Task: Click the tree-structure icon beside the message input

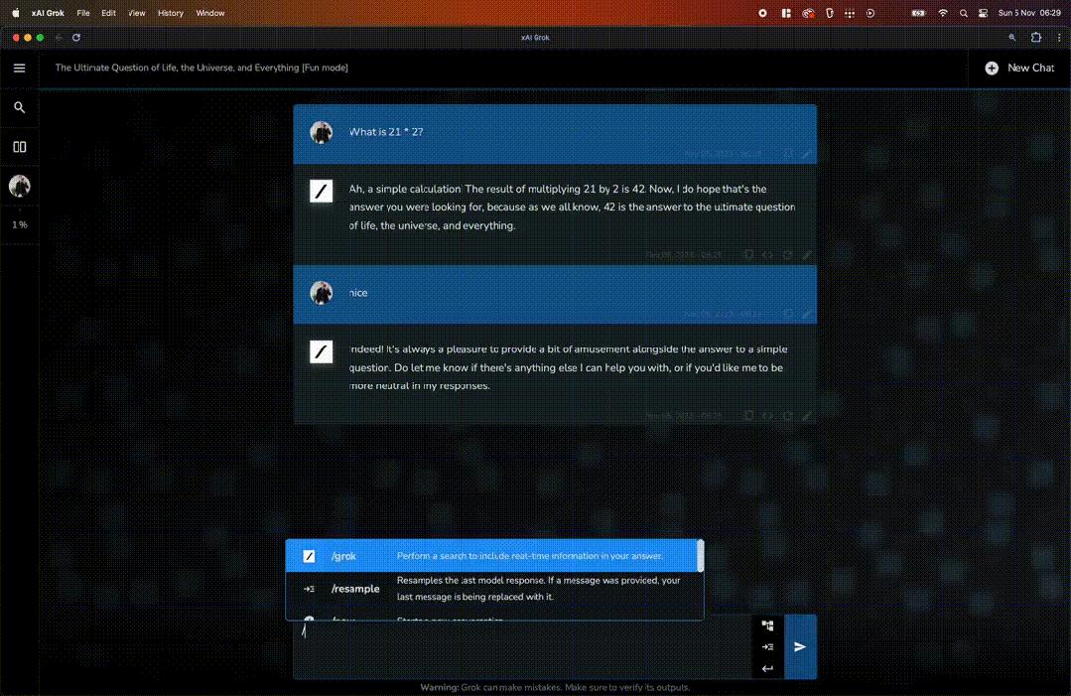Action: pos(767,625)
